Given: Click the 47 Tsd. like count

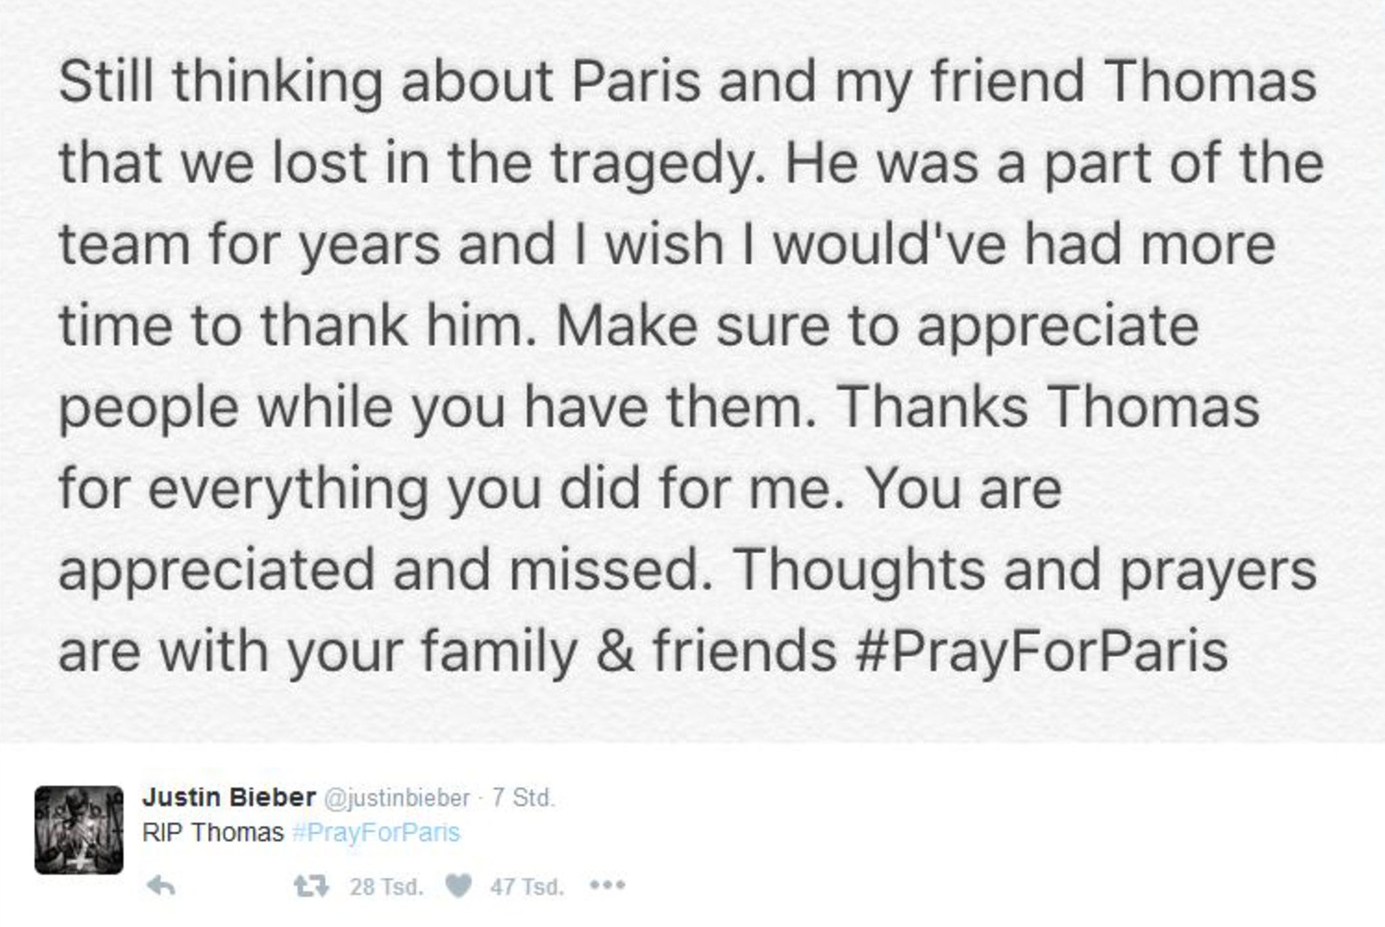Looking at the screenshot, I should pyautogui.click(x=527, y=886).
